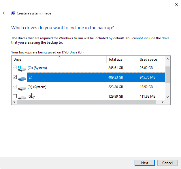Click the F: (System) drive checkbox

(x=15, y=87)
